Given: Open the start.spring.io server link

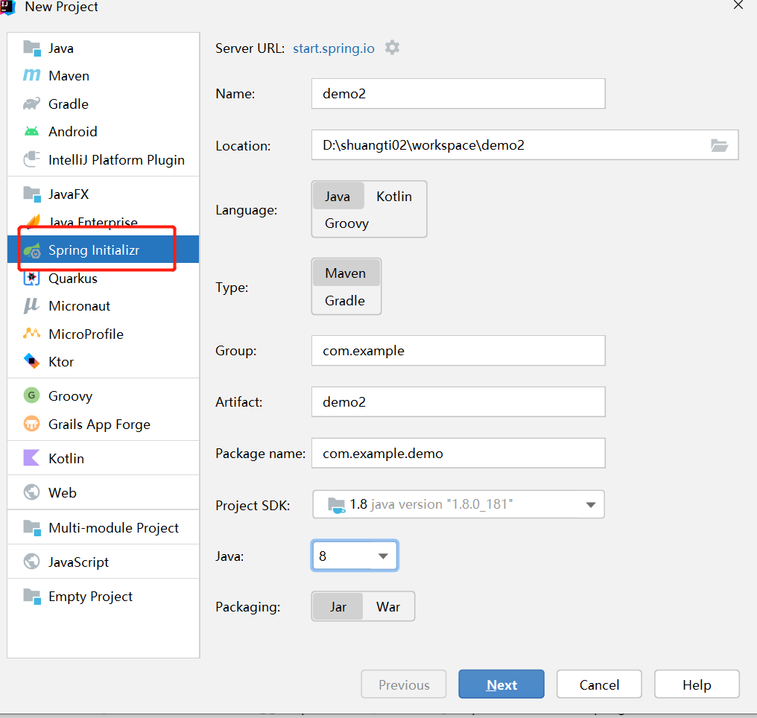Looking at the screenshot, I should [x=333, y=48].
